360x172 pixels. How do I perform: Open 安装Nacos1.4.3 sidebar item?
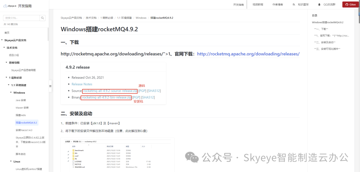tap(24, 130)
